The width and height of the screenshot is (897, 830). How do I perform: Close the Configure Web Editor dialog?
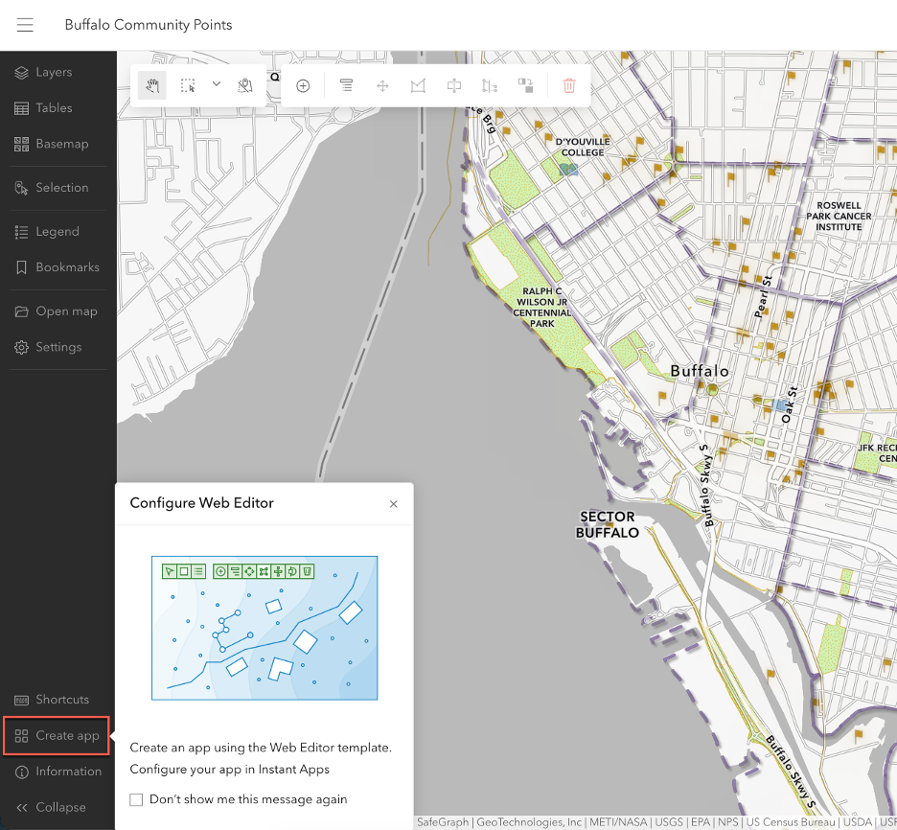point(393,503)
